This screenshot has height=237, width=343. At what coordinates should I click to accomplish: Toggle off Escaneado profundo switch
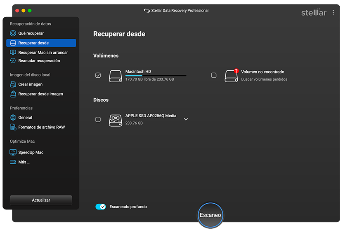coord(101,207)
